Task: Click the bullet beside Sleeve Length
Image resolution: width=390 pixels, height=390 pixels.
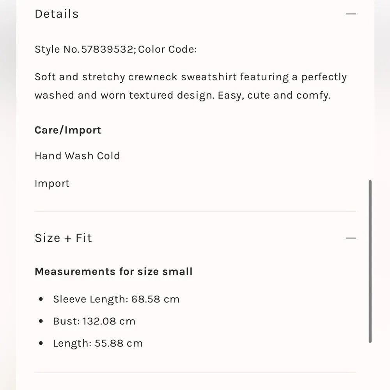Action: click(41, 300)
